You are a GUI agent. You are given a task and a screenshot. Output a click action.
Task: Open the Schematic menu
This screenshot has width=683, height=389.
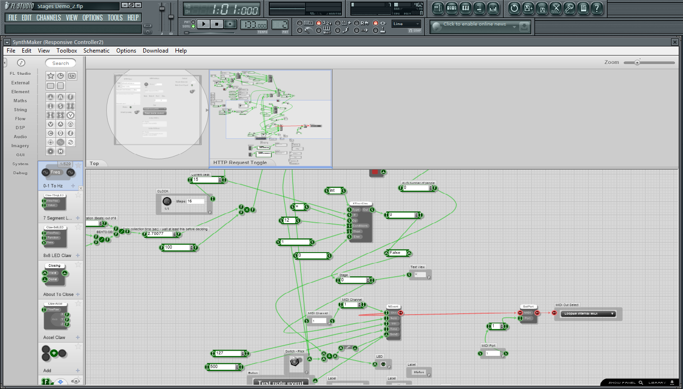click(96, 51)
